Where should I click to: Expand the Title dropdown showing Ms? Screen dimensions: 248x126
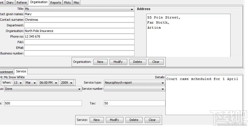79,9
